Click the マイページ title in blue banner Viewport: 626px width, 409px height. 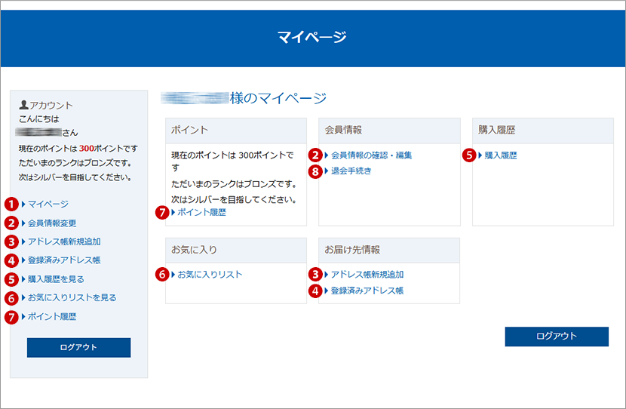[x=312, y=37]
